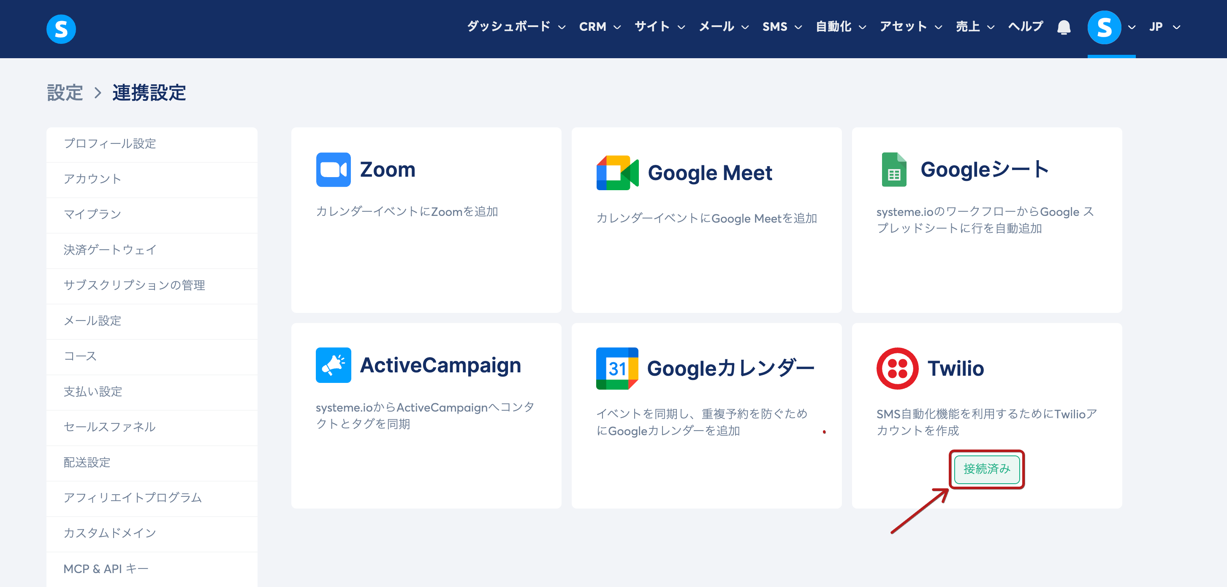The height and width of the screenshot is (587, 1227).
Task: Open the メール menu
Action: click(x=717, y=26)
